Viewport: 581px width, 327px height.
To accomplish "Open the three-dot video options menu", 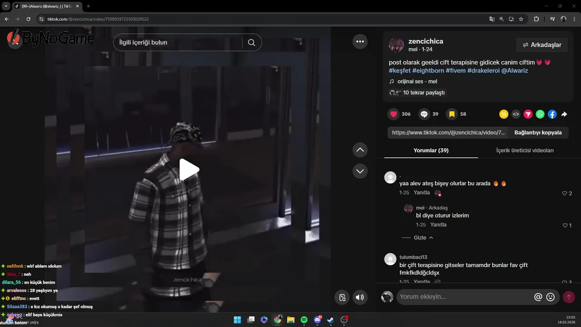I will coord(360,41).
